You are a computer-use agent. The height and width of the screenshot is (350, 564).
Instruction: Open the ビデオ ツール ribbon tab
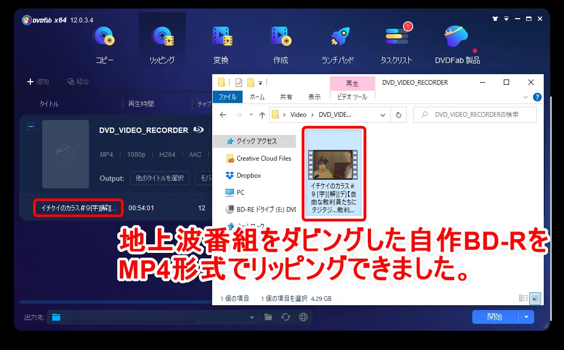[352, 97]
